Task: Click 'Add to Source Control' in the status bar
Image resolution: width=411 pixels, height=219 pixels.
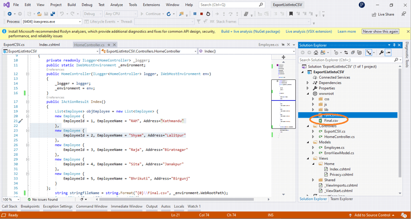Action: (x=371, y=215)
